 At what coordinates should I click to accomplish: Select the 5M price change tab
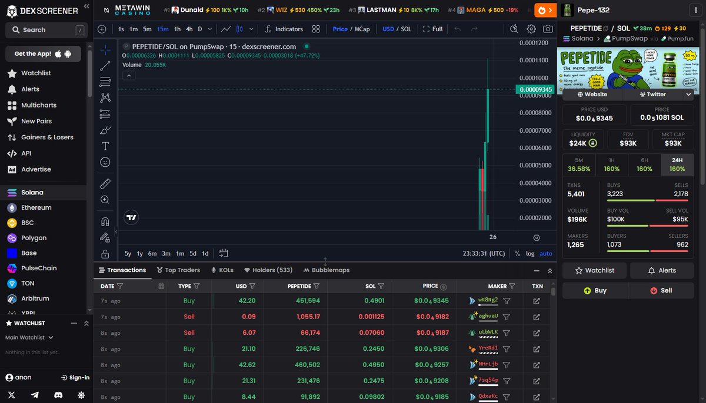(579, 164)
